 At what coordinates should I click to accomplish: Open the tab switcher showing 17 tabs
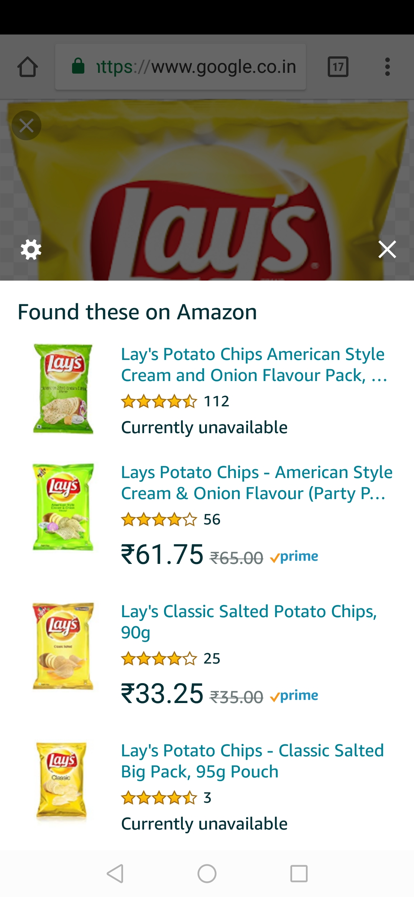[x=338, y=67]
